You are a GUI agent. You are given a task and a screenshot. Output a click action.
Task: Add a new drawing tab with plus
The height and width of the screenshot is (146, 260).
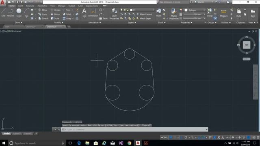(69, 27)
